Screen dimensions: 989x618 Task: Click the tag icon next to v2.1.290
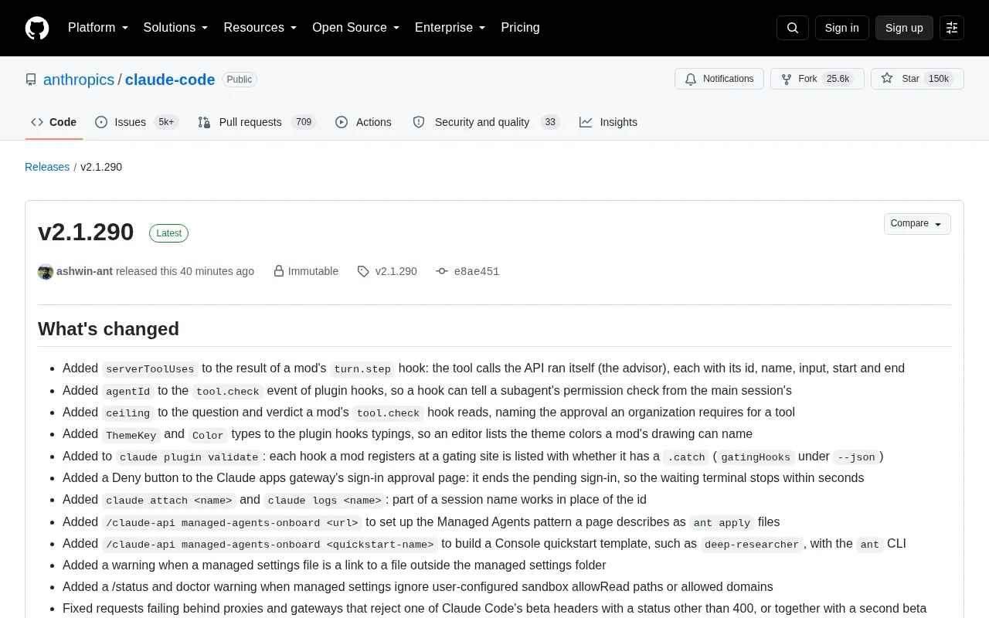pyautogui.click(x=363, y=271)
